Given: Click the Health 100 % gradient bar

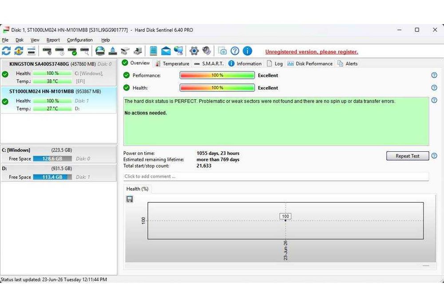Looking at the screenshot, I should (x=217, y=88).
